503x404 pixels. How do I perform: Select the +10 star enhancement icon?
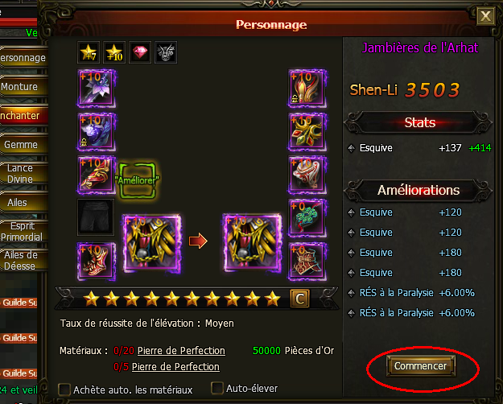(x=114, y=52)
